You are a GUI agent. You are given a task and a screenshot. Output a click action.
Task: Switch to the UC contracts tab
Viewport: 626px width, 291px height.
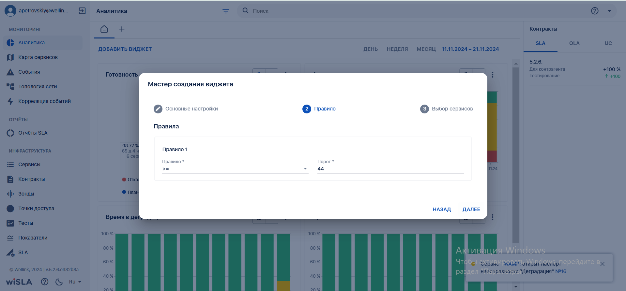(x=608, y=43)
